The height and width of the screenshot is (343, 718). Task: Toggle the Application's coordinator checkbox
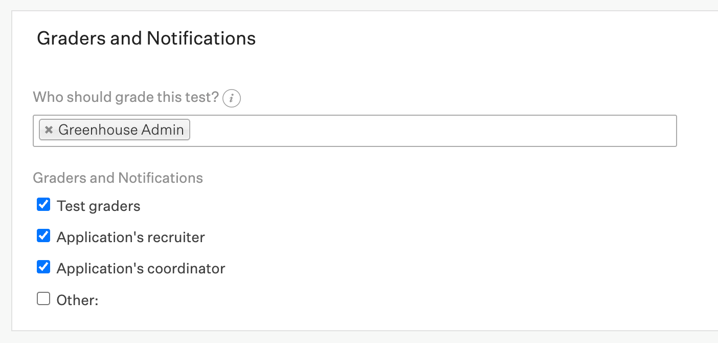43,268
